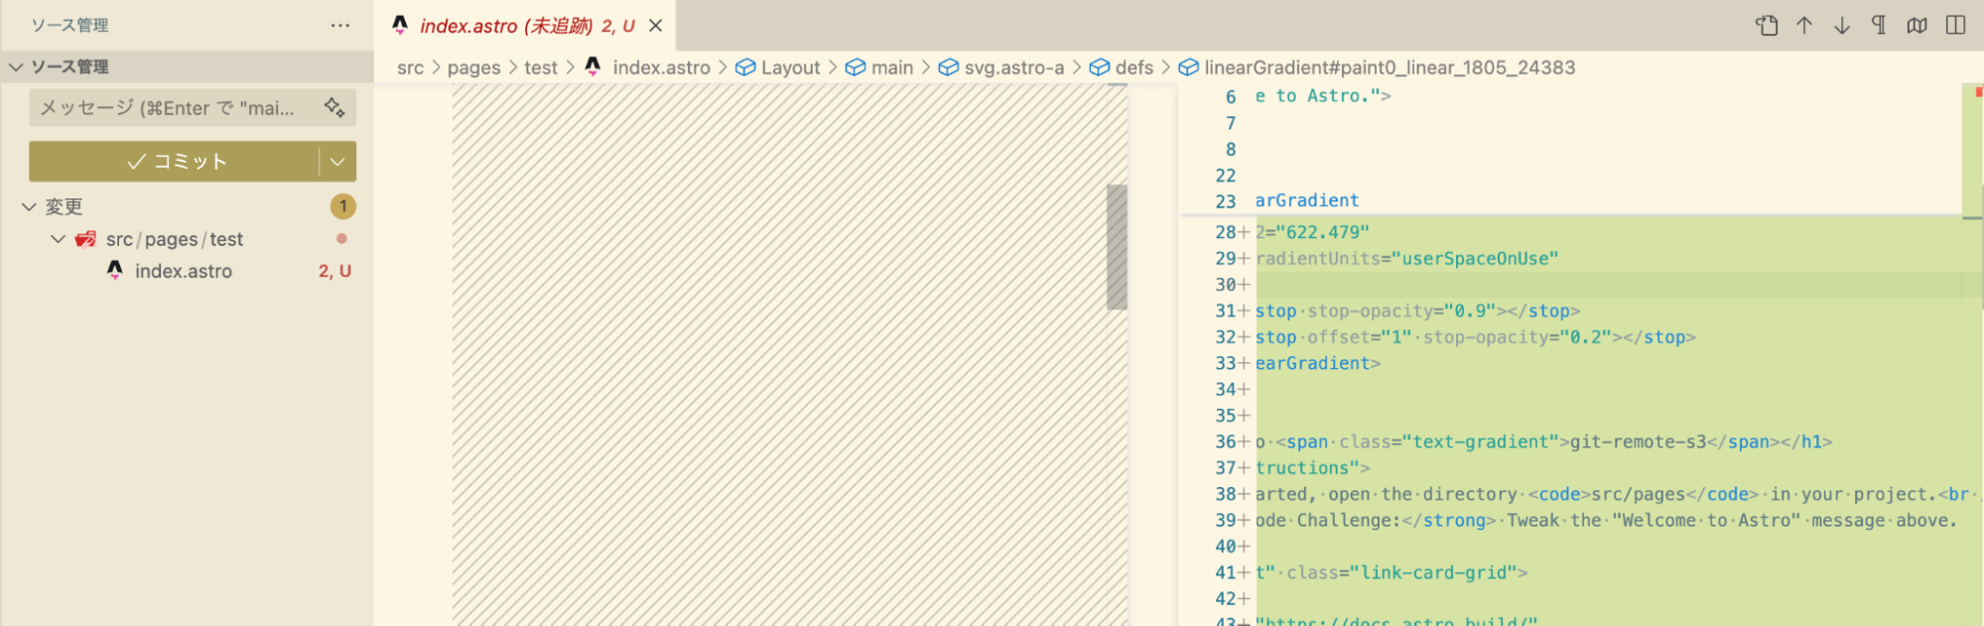Toggle collapsed unchanged regions with map icon
1984x626 pixels.
(1918, 26)
